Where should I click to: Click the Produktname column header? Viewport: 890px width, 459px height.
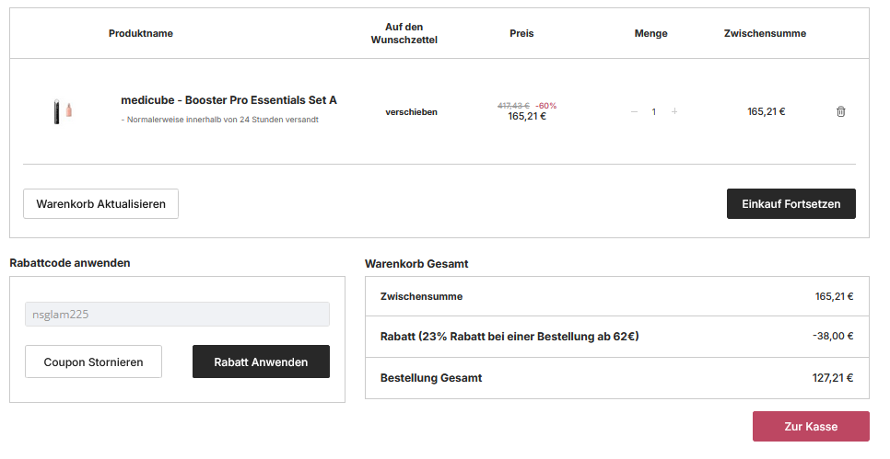(x=140, y=33)
